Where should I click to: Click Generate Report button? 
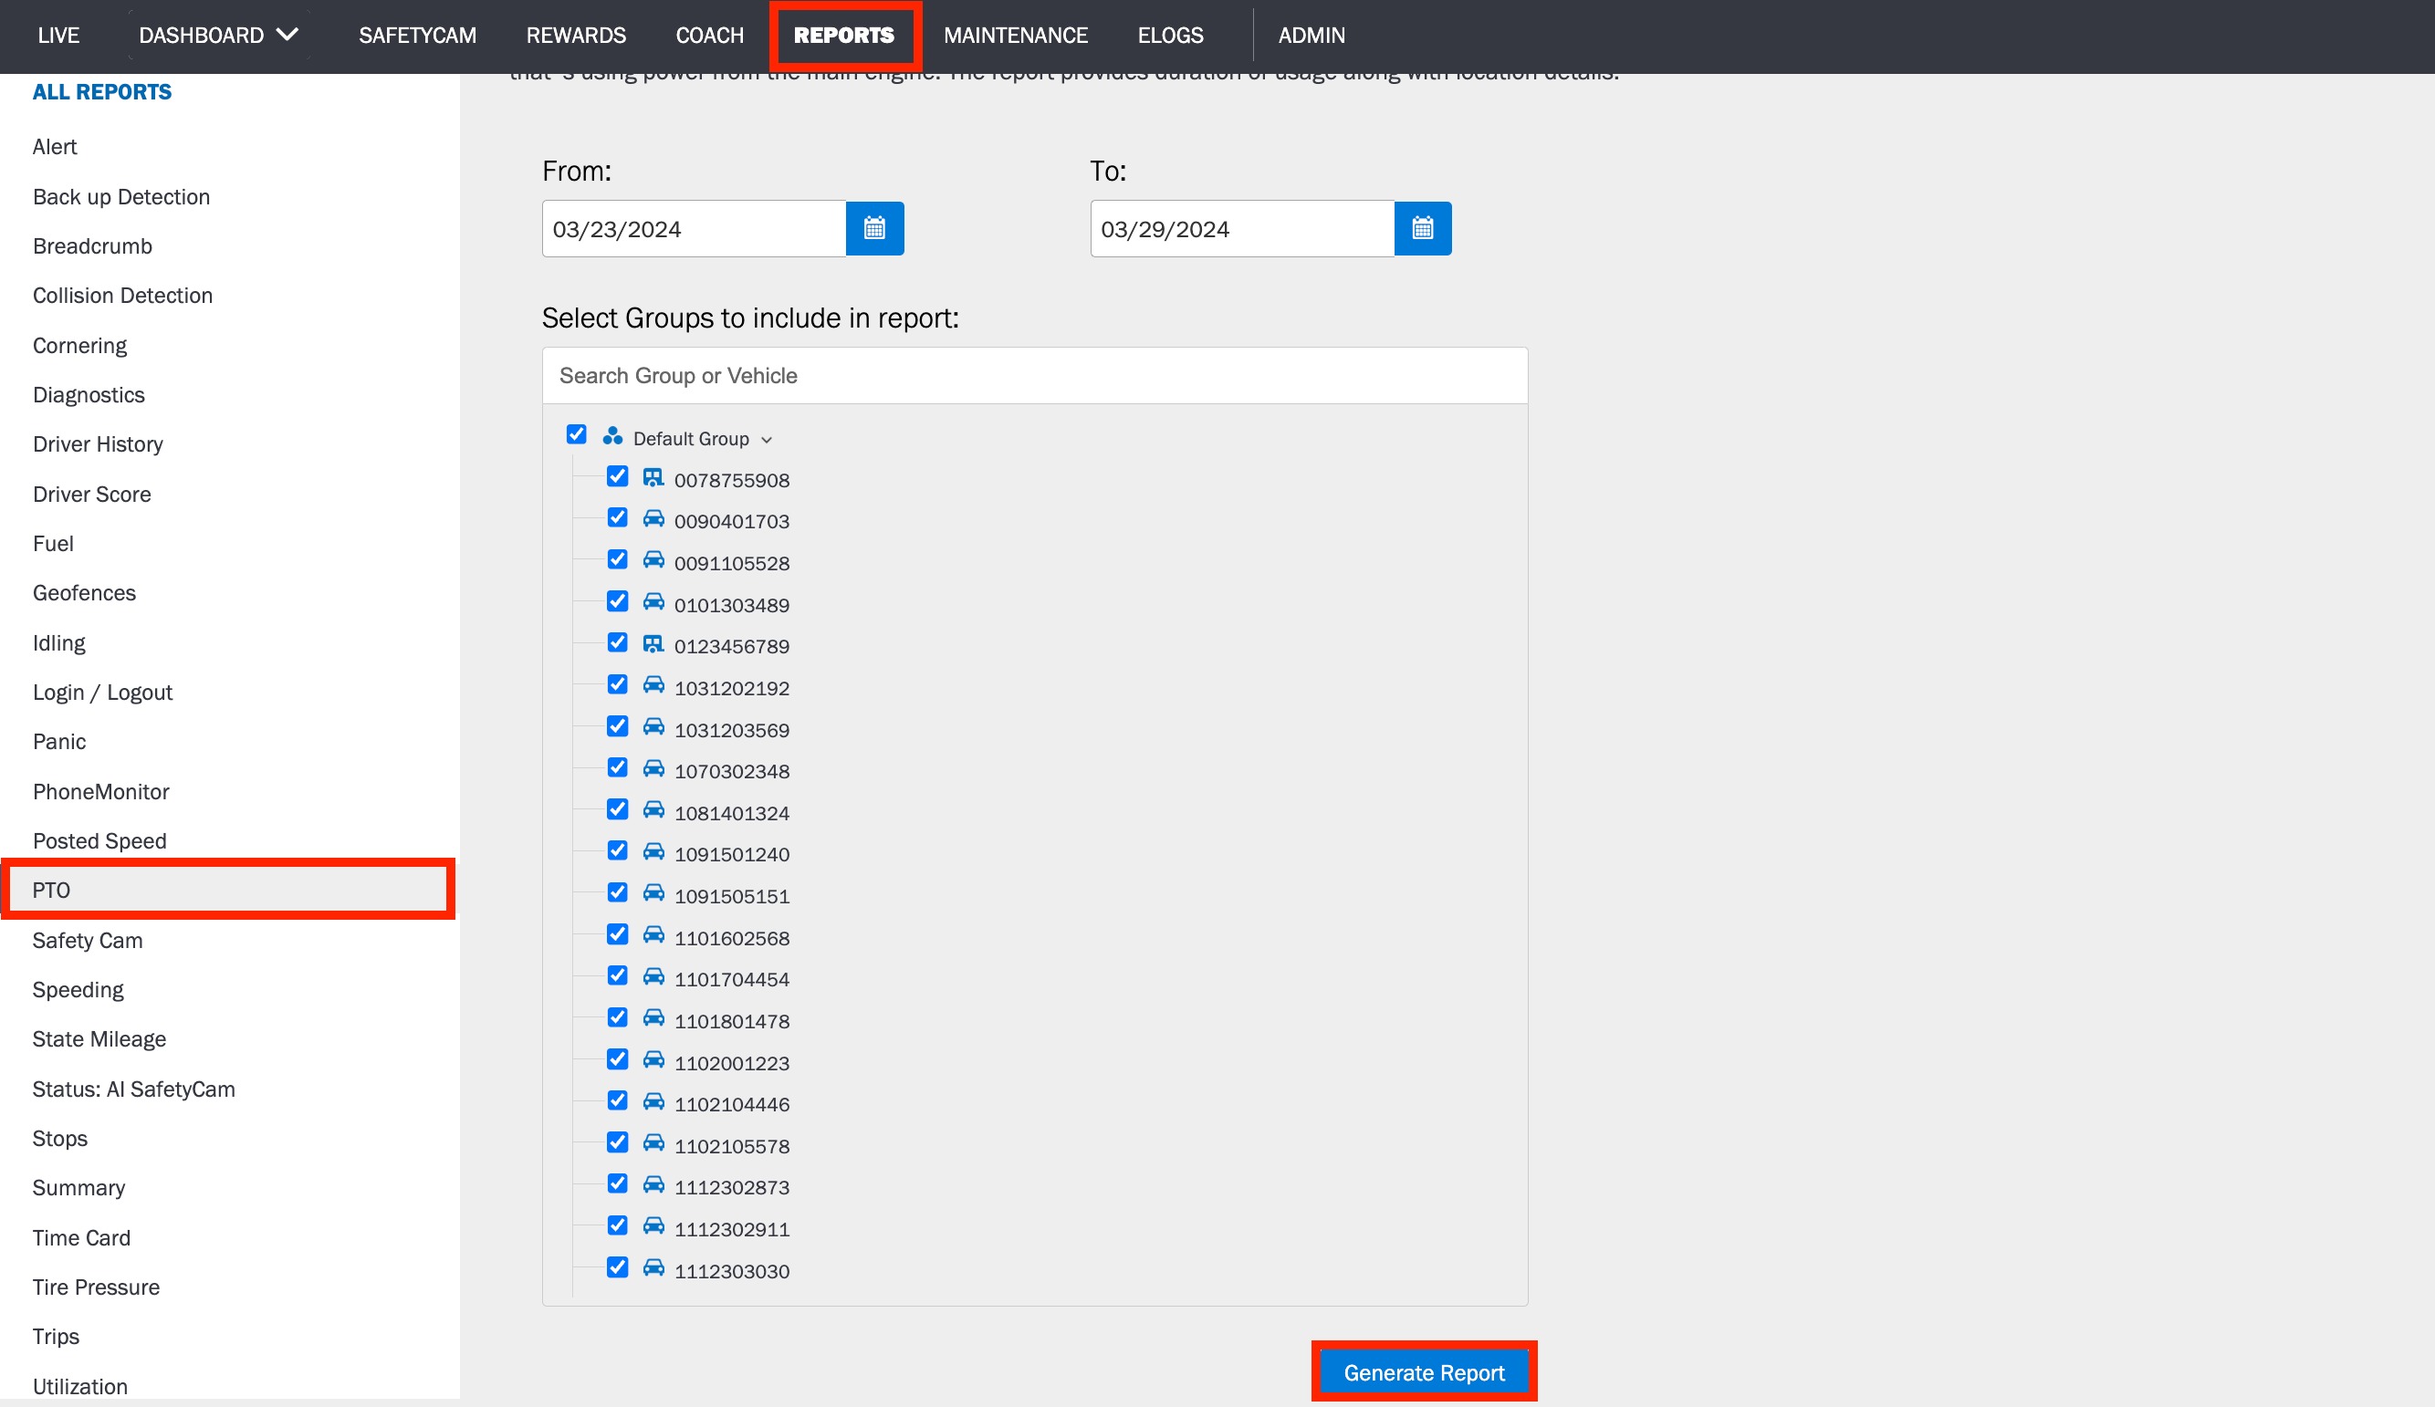1424,1373
